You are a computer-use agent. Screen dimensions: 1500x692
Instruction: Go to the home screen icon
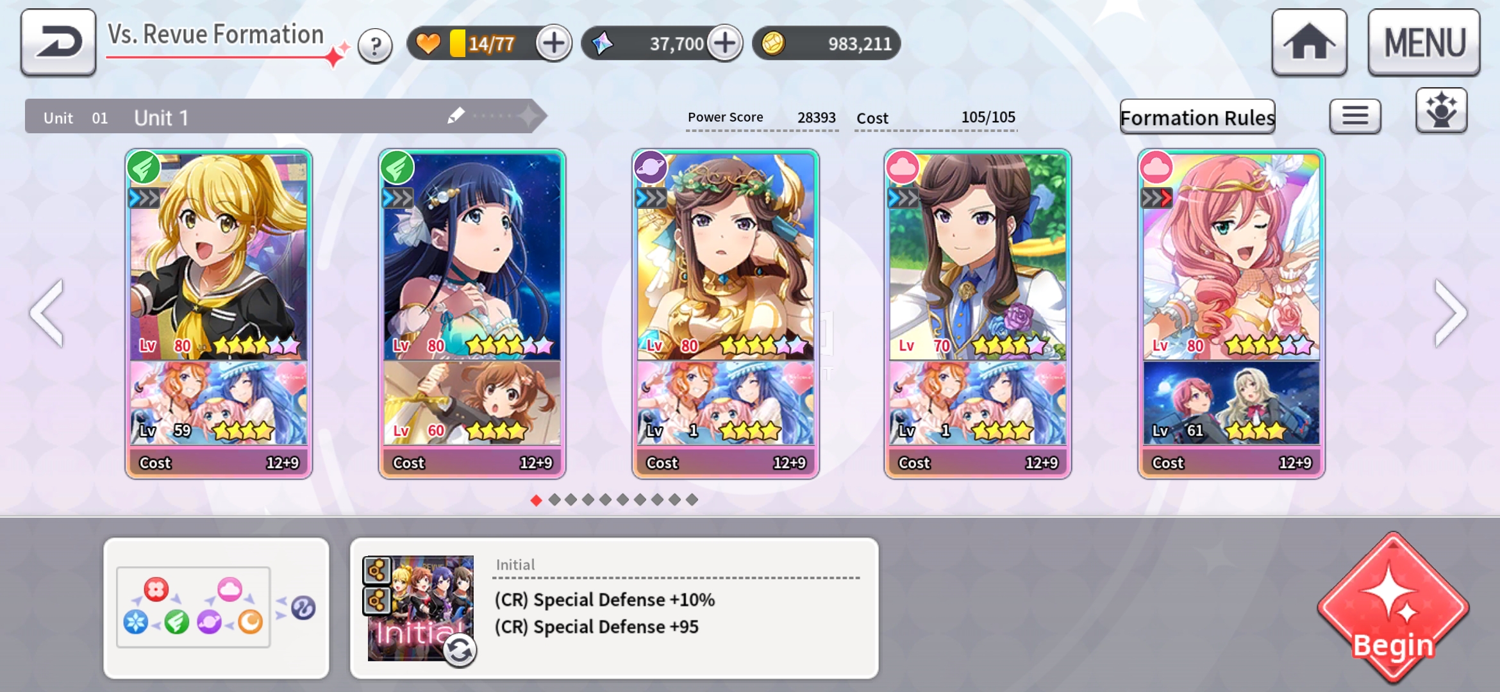click(1309, 42)
